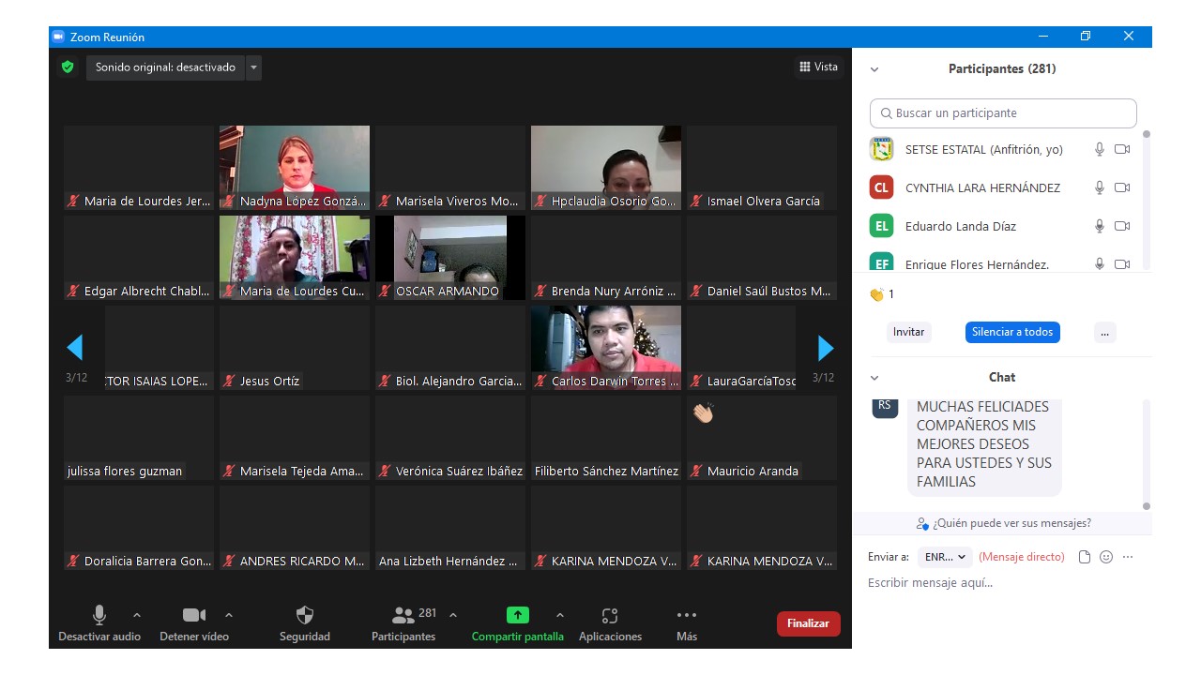Screen dimensions: 1201x675
Task: Start Compartir pantalla screen sharing
Action: click(518, 623)
